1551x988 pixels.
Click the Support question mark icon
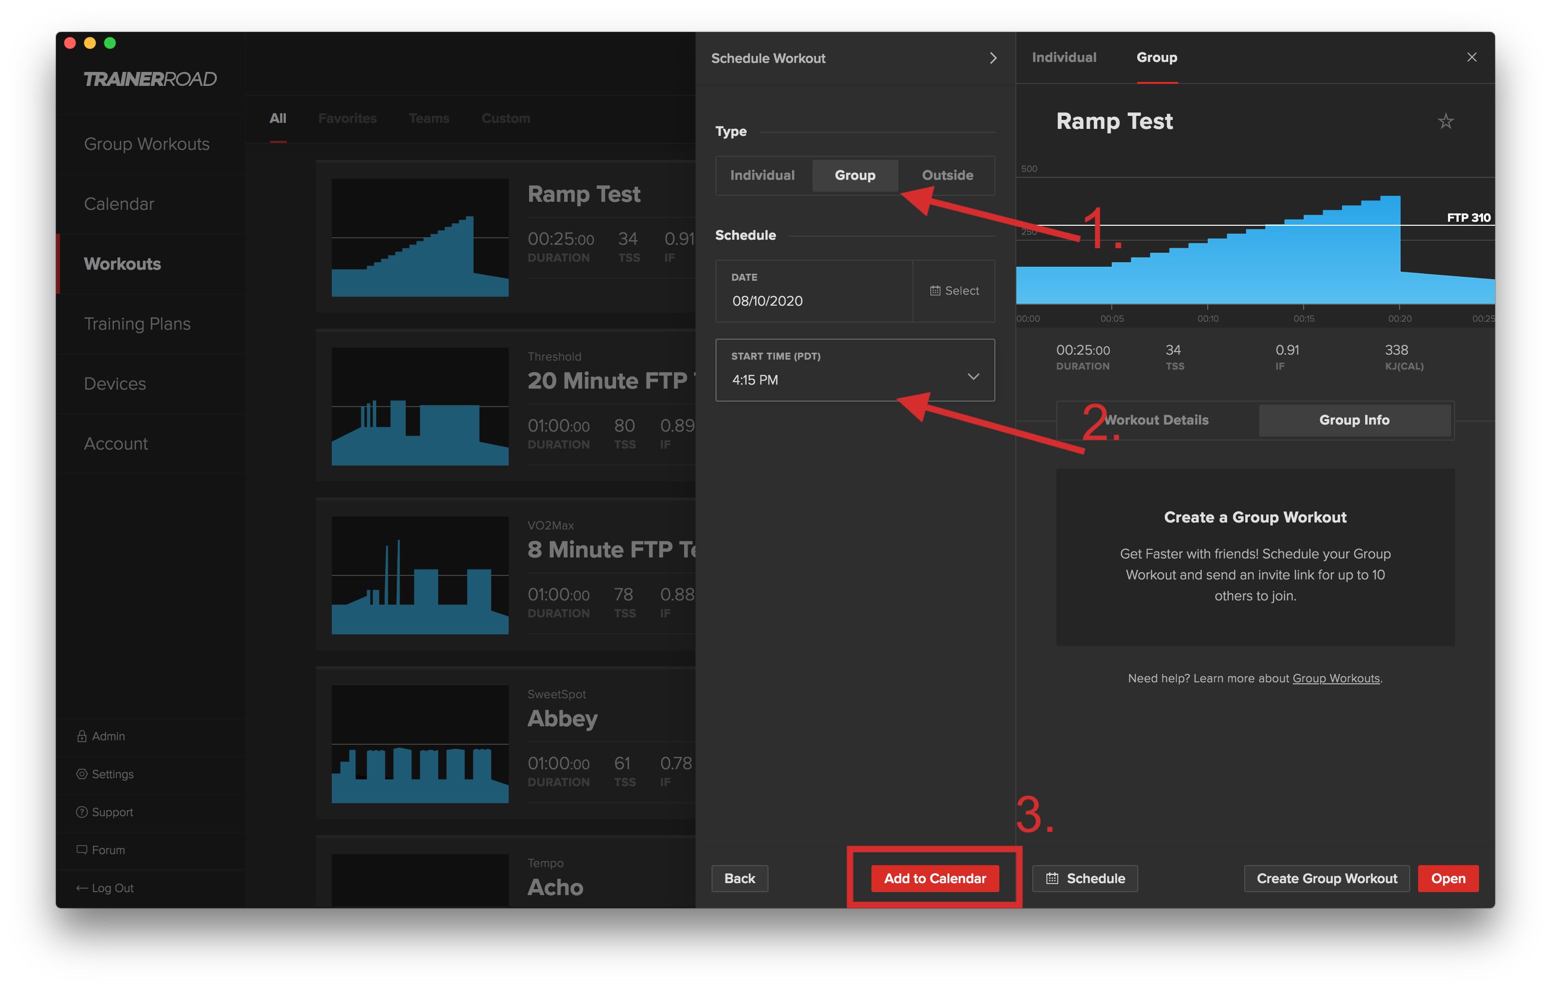pyautogui.click(x=82, y=812)
